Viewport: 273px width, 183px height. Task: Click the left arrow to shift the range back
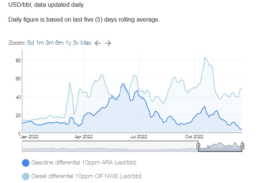point(98,43)
